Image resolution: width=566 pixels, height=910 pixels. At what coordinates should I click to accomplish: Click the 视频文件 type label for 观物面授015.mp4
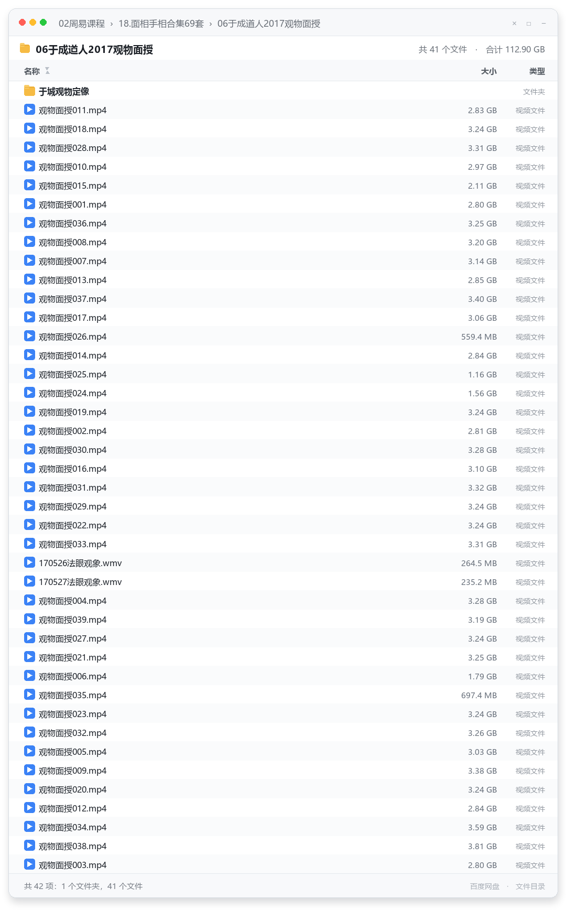[x=530, y=186]
